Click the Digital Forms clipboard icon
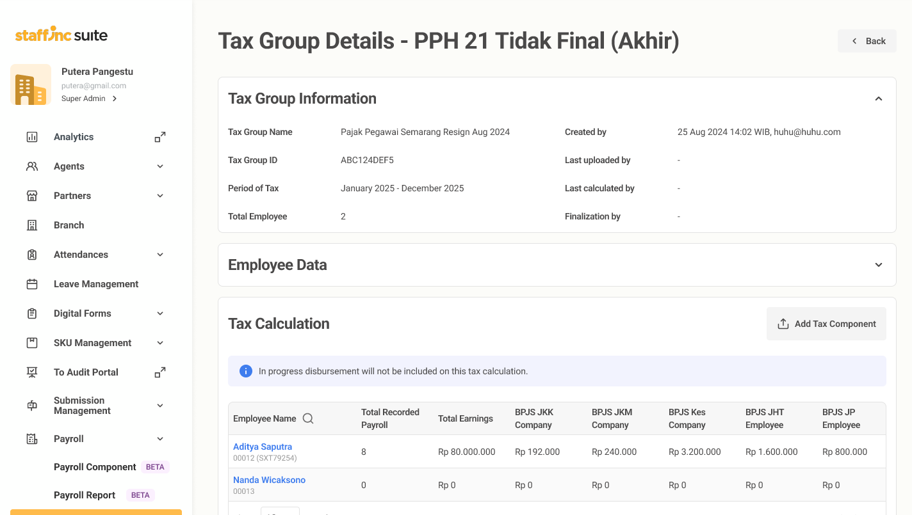The width and height of the screenshot is (912, 515). [32, 313]
